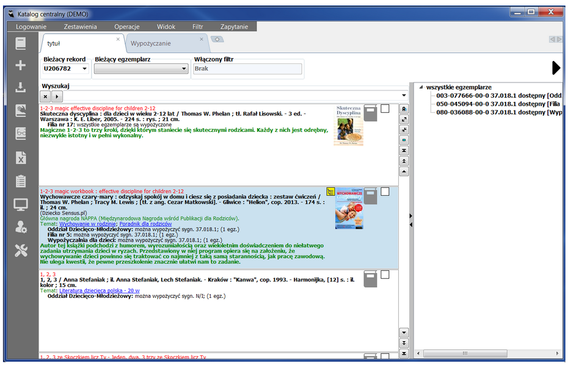Click the user settings icon in the sidebar
This screenshot has height=368, width=573.
coord(21,227)
